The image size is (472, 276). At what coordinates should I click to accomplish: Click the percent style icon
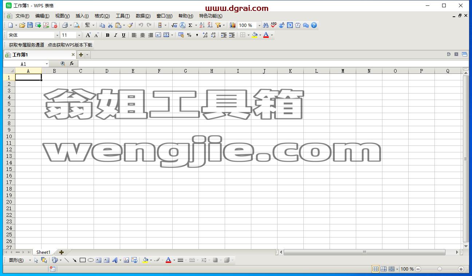[x=189, y=35]
